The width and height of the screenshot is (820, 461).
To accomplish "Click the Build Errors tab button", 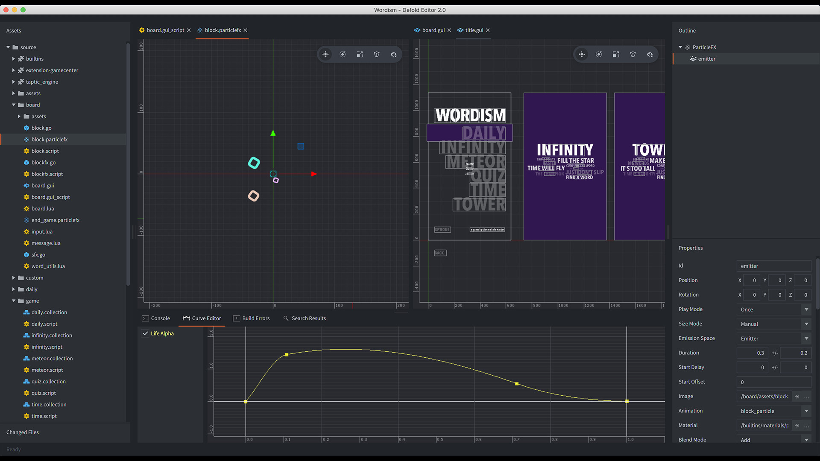I will click(x=255, y=318).
